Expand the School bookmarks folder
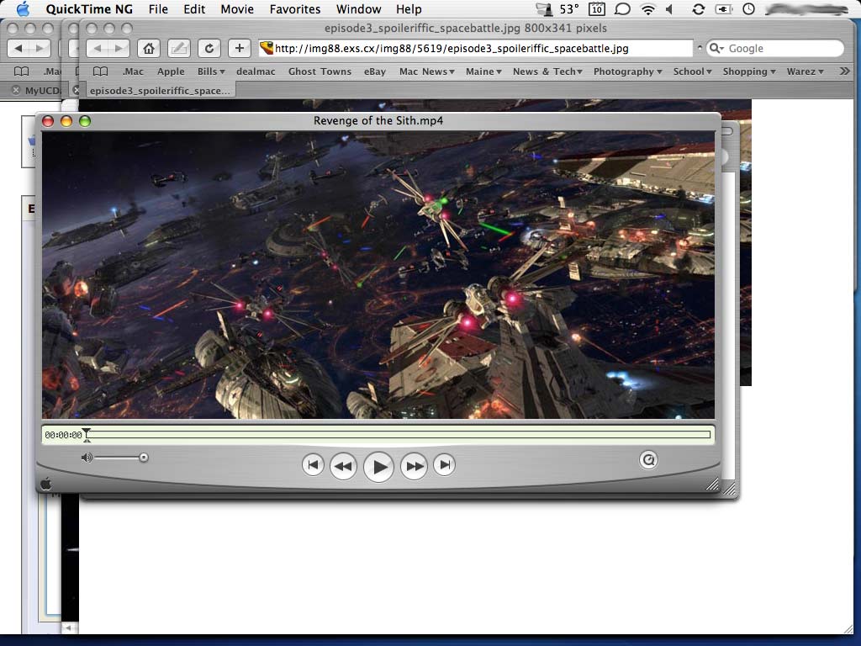Screen dimensions: 861x646 point(693,71)
